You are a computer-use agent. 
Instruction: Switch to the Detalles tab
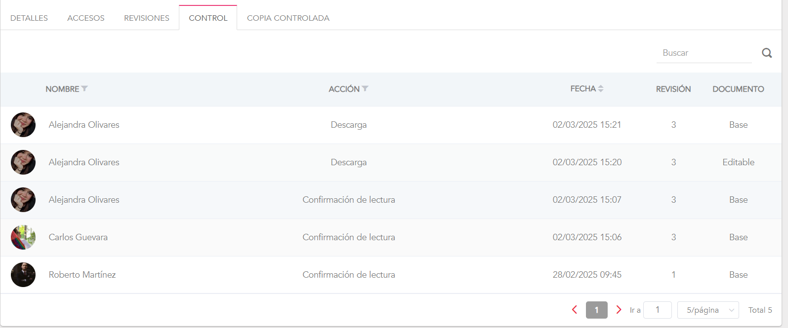tap(29, 18)
